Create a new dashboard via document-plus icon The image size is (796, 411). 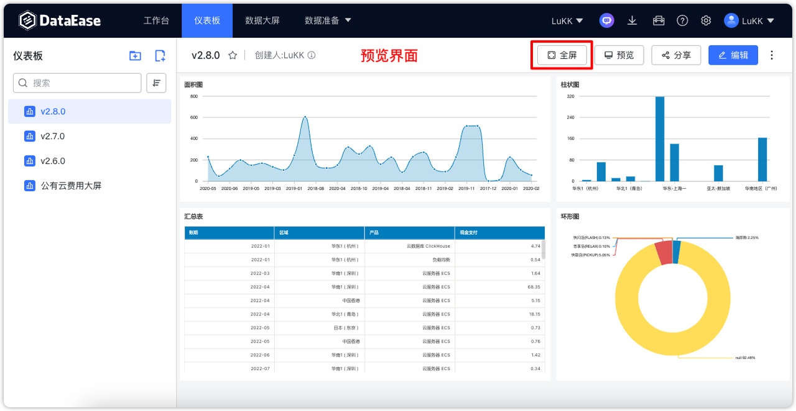[x=160, y=55]
